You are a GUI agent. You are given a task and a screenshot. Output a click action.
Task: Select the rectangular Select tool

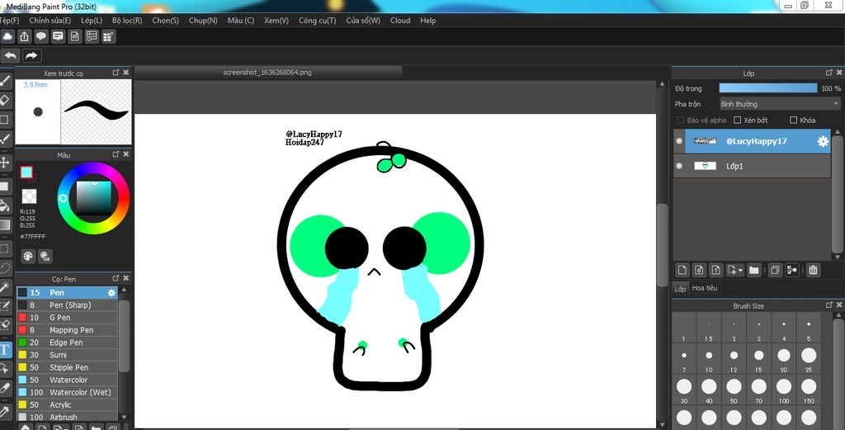pos(5,249)
